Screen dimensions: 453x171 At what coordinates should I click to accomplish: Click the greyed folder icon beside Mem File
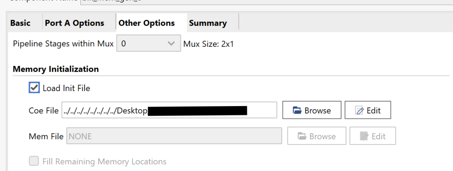pos(302,136)
